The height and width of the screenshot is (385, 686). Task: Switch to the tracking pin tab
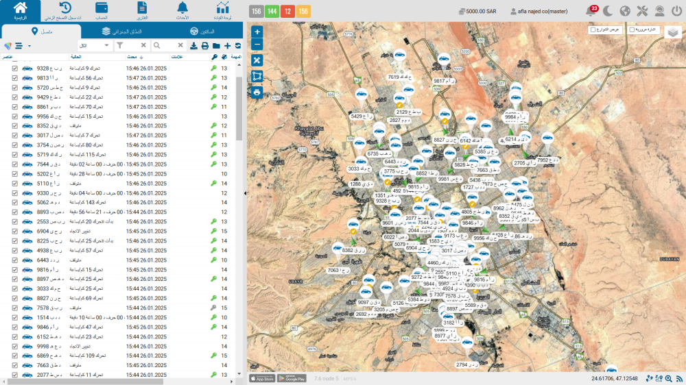pos(41,32)
